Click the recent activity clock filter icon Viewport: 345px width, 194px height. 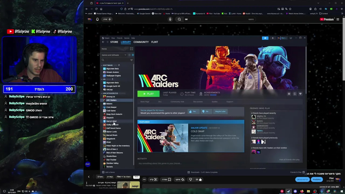[129, 55]
